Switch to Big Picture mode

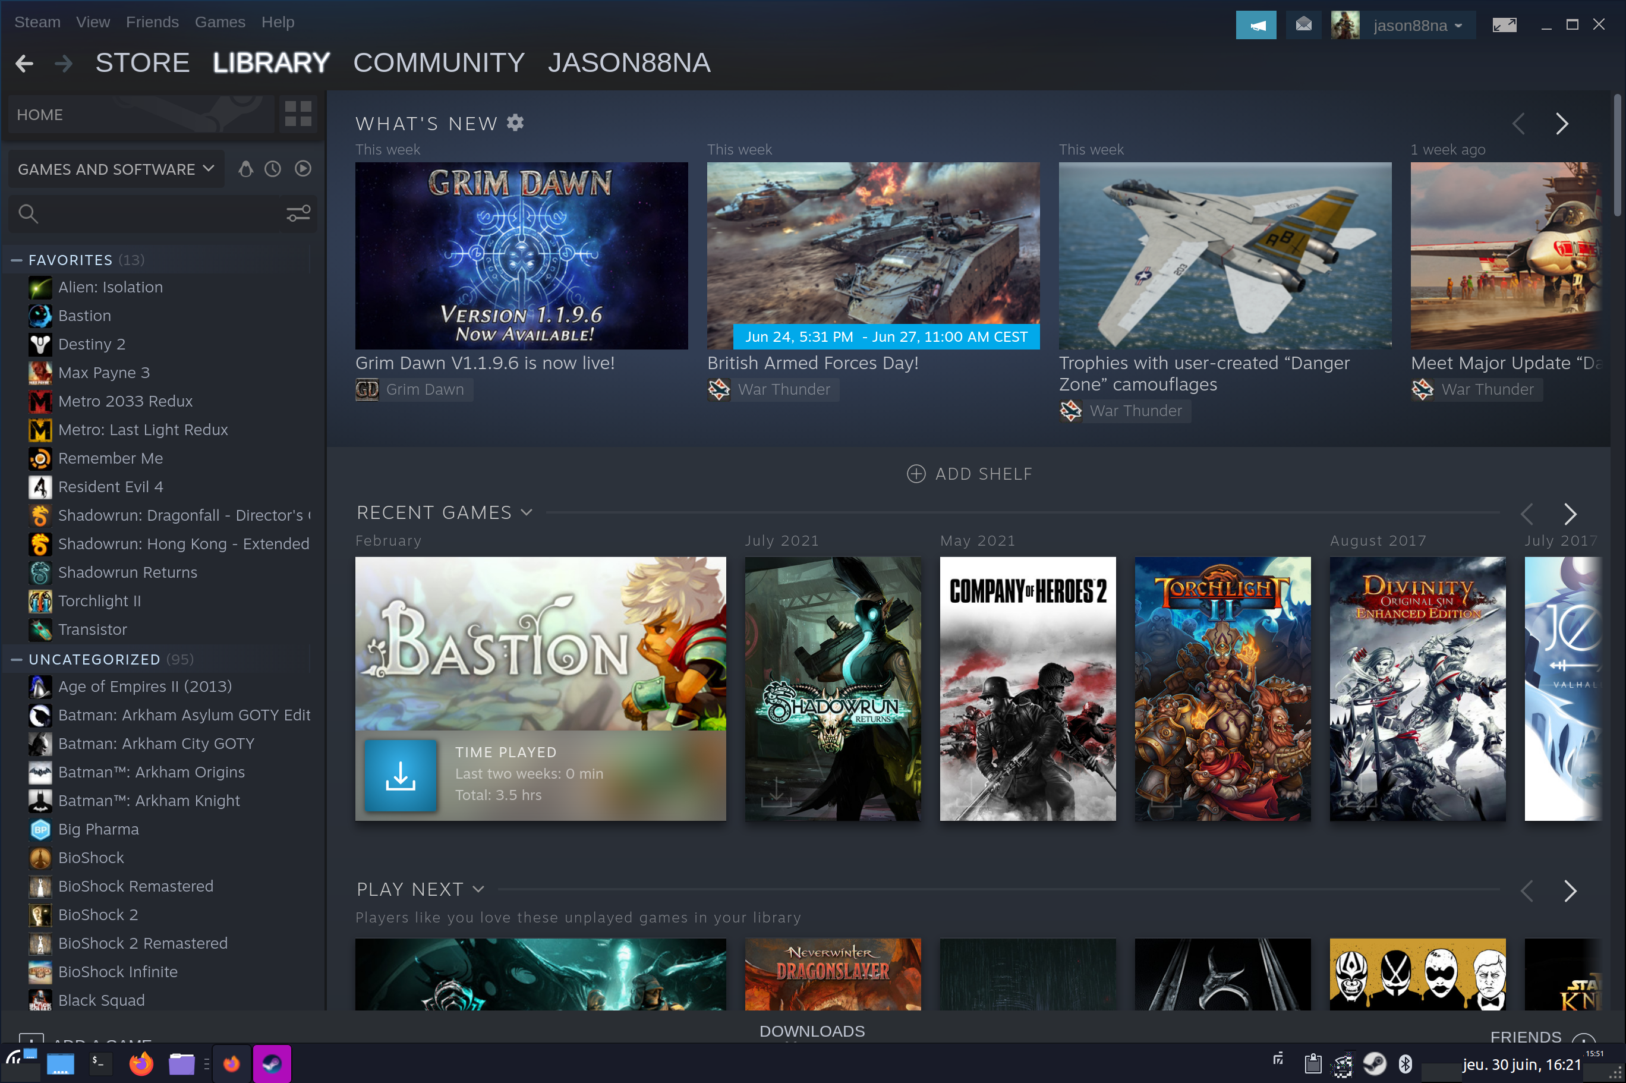click(x=1505, y=26)
